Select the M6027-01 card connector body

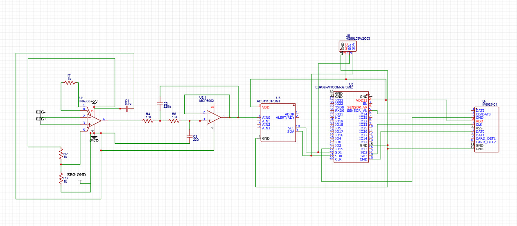(x=487, y=130)
